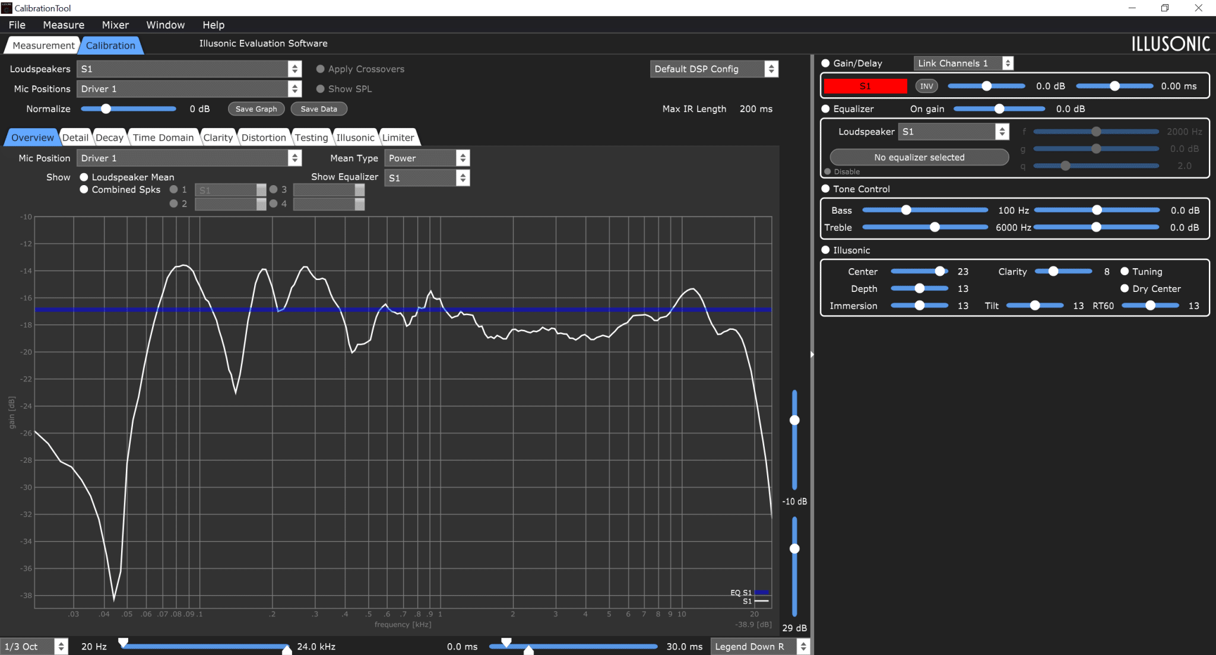The image size is (1216, 655).
Task: Click the Legend Down R selector arrows
Action: [x=803, y=646]
